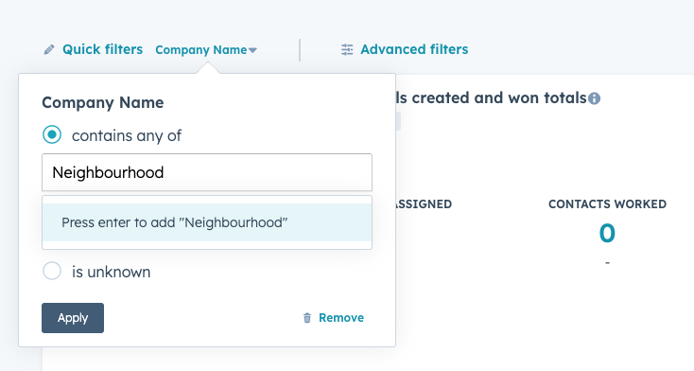Click the CONTACTS WORKED label

point(607,203)
